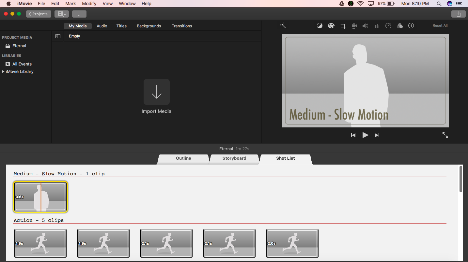Screen dimensions: 468x262
Task: Click the Medium - Slow Motion section heading
Action: tap(59, 174)
